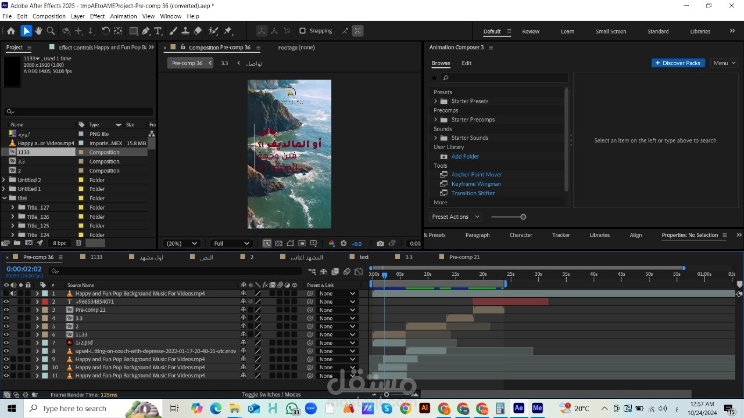Open the Anchor Point Mover tool link
The width and height of the screenshot is (744, 418).
[476, 175]
